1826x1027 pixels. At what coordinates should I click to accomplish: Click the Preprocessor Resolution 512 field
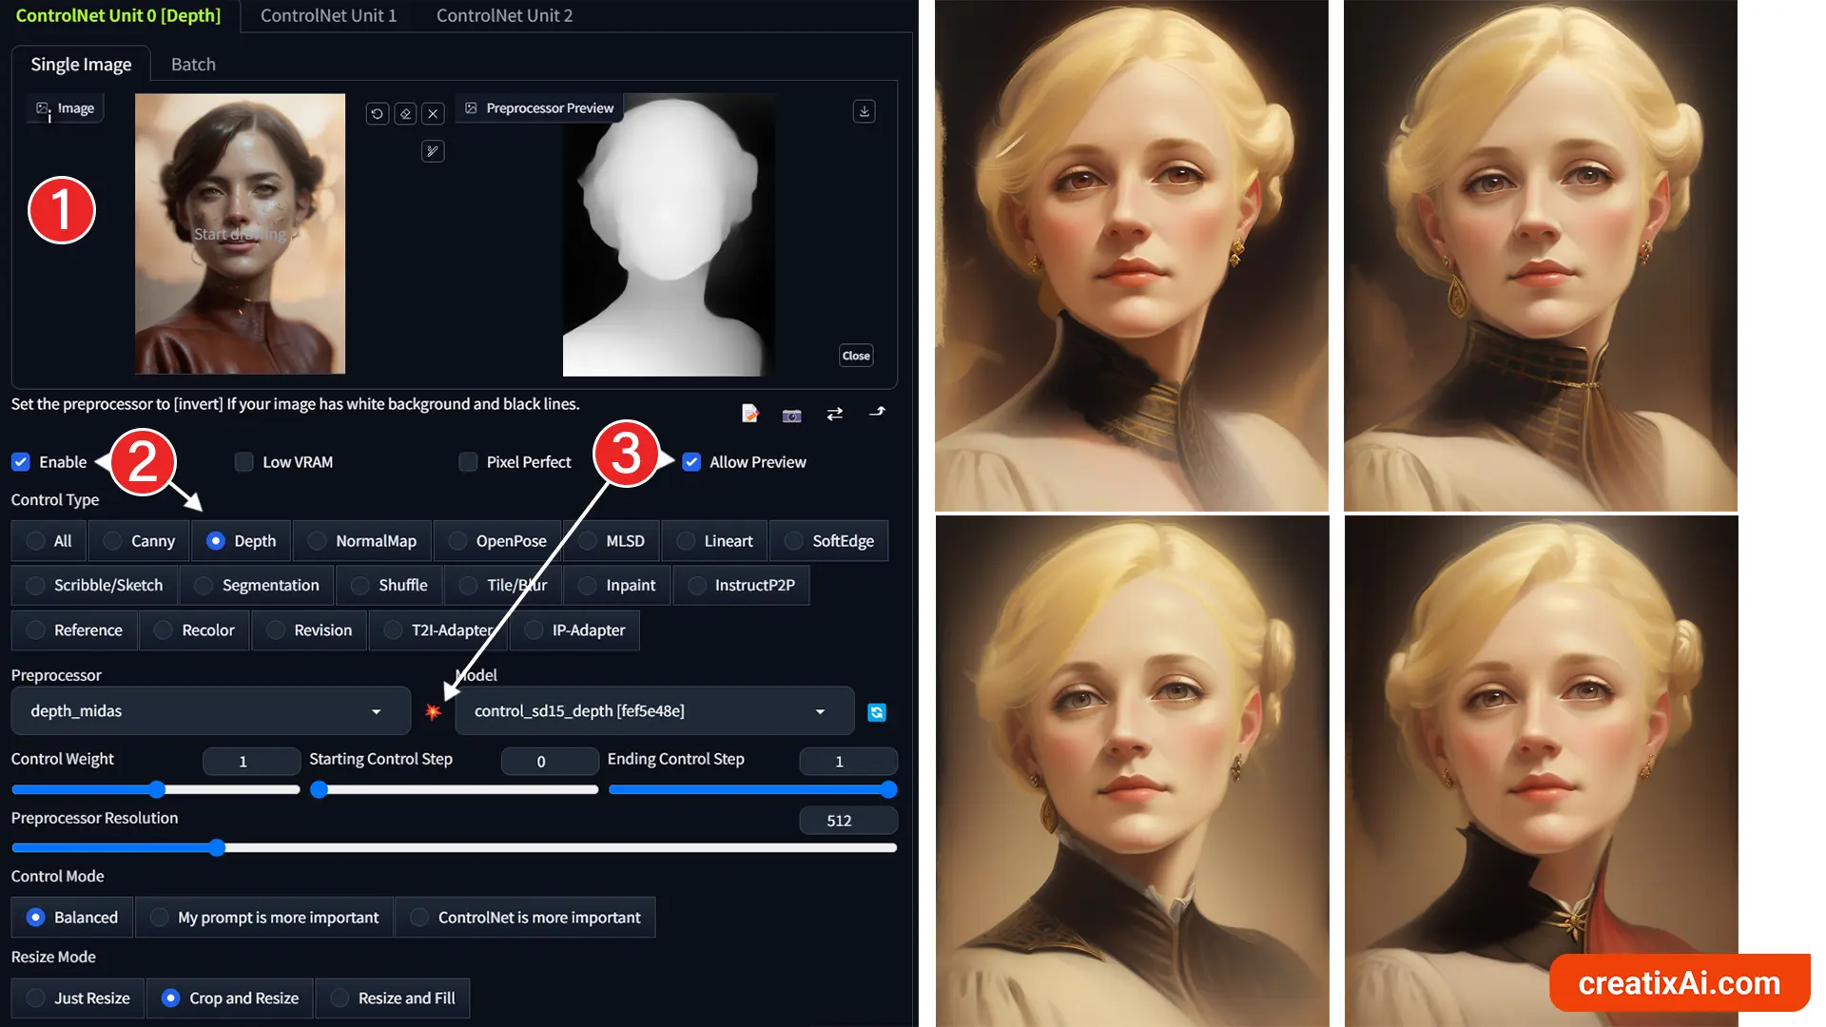click(848, 821)
